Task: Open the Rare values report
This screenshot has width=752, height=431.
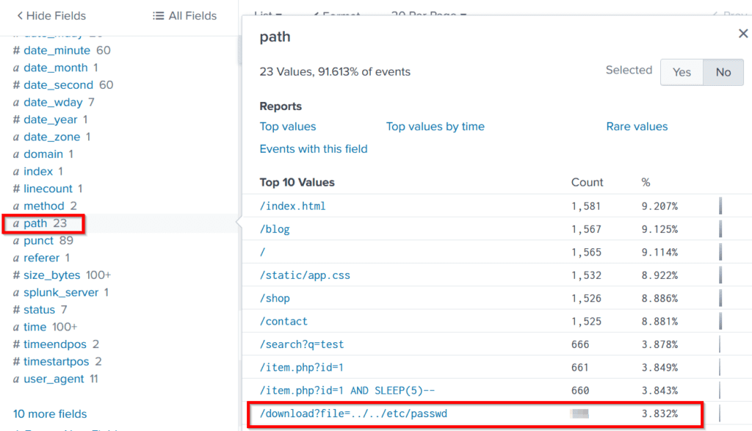Action: point(637,126)
